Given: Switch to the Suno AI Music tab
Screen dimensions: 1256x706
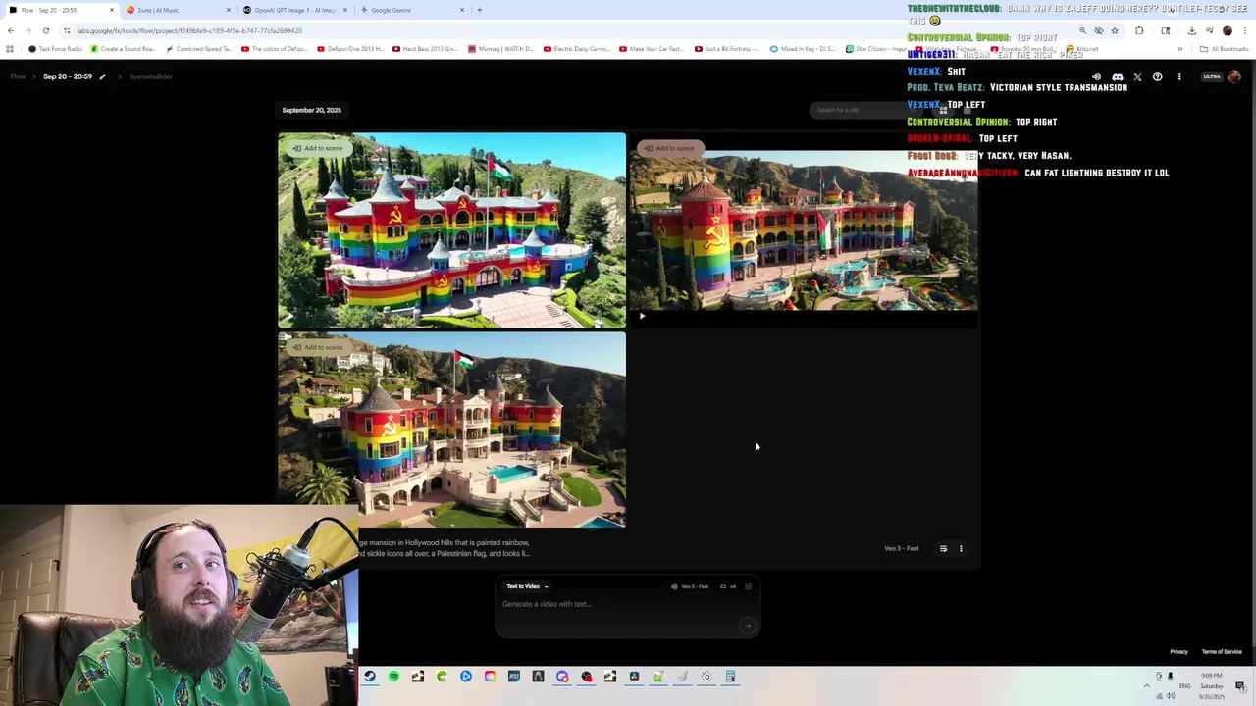Looking at the screenshot, I should [177, 10].
